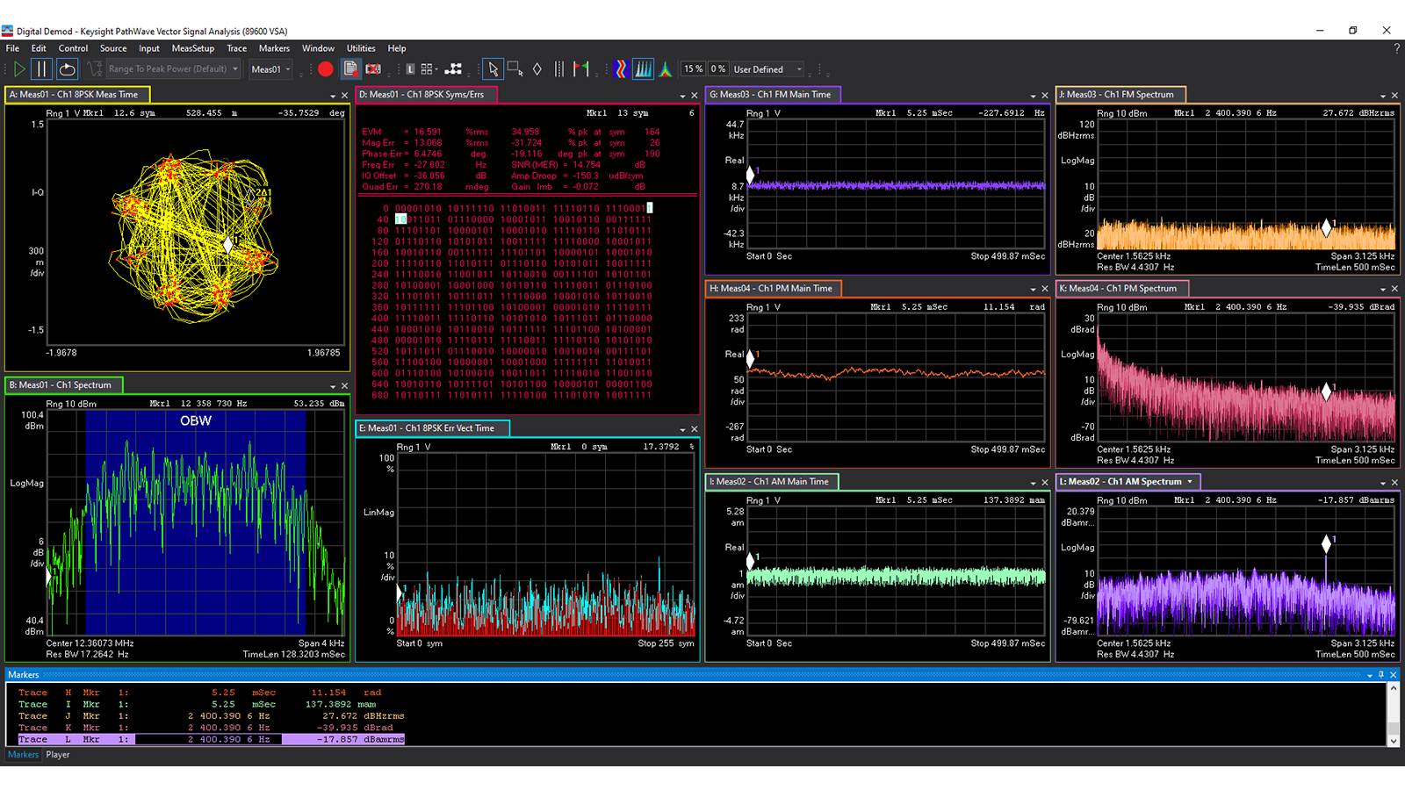Select the zoom box selection tool
The width and height of the screenshot is (1405, 790).
[x=515, y=69]
